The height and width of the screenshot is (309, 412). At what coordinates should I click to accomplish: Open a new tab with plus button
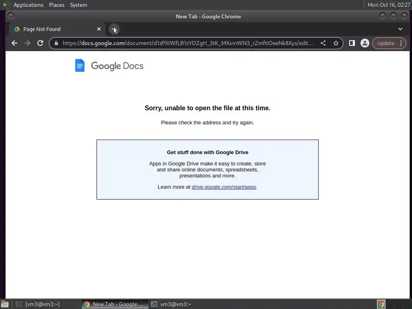coord(114,29)
